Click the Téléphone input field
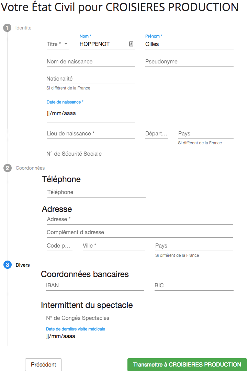The height and width of the screenshot is (372, 248). [x=96, y=192]
